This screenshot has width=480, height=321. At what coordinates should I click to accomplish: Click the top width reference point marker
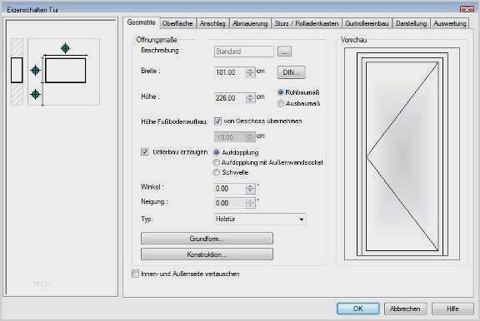point(65,48)
